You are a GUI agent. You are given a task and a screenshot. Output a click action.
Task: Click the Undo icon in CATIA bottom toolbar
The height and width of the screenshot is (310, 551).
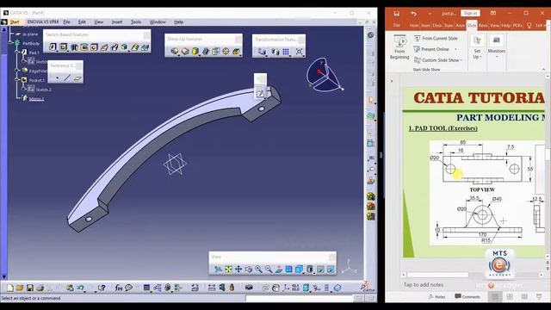tap(80, 288)
